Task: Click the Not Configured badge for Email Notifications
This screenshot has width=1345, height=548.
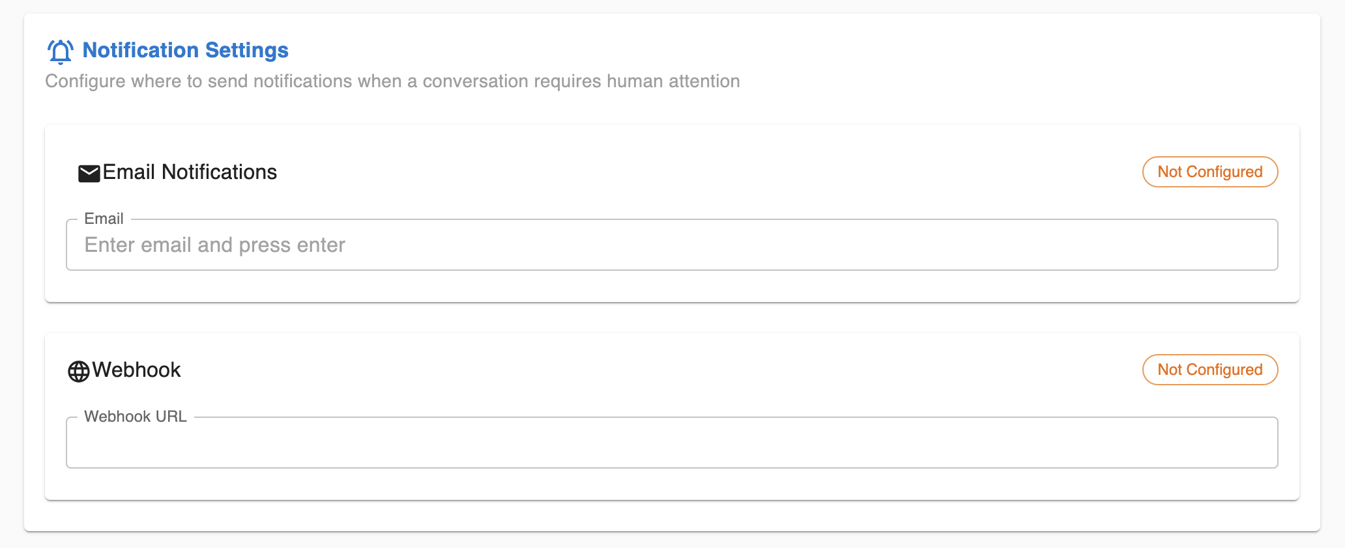Action: coord(1210,172)
